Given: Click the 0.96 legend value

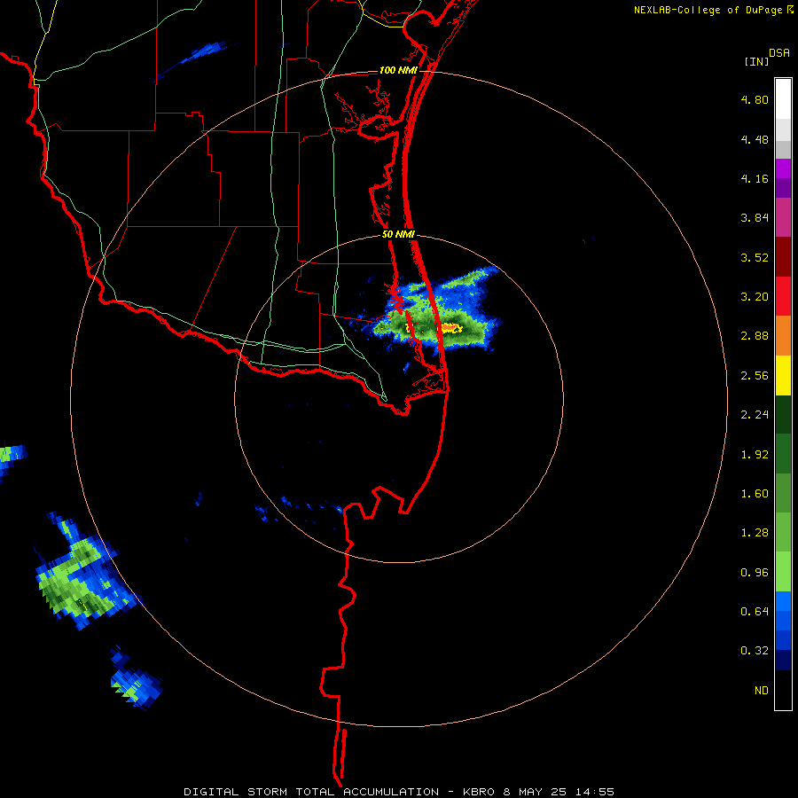Looking at the screenshot, I should [755, 573].
